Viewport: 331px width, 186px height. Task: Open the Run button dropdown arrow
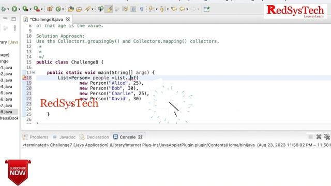(19, 9)
